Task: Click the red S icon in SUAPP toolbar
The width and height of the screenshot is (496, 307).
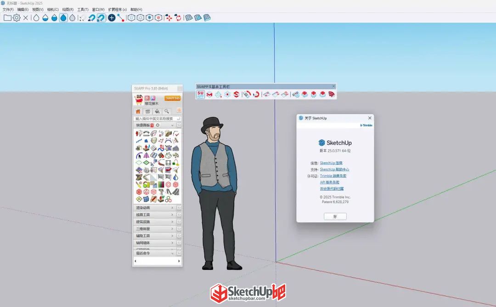Action: click(x=237, y=94)
